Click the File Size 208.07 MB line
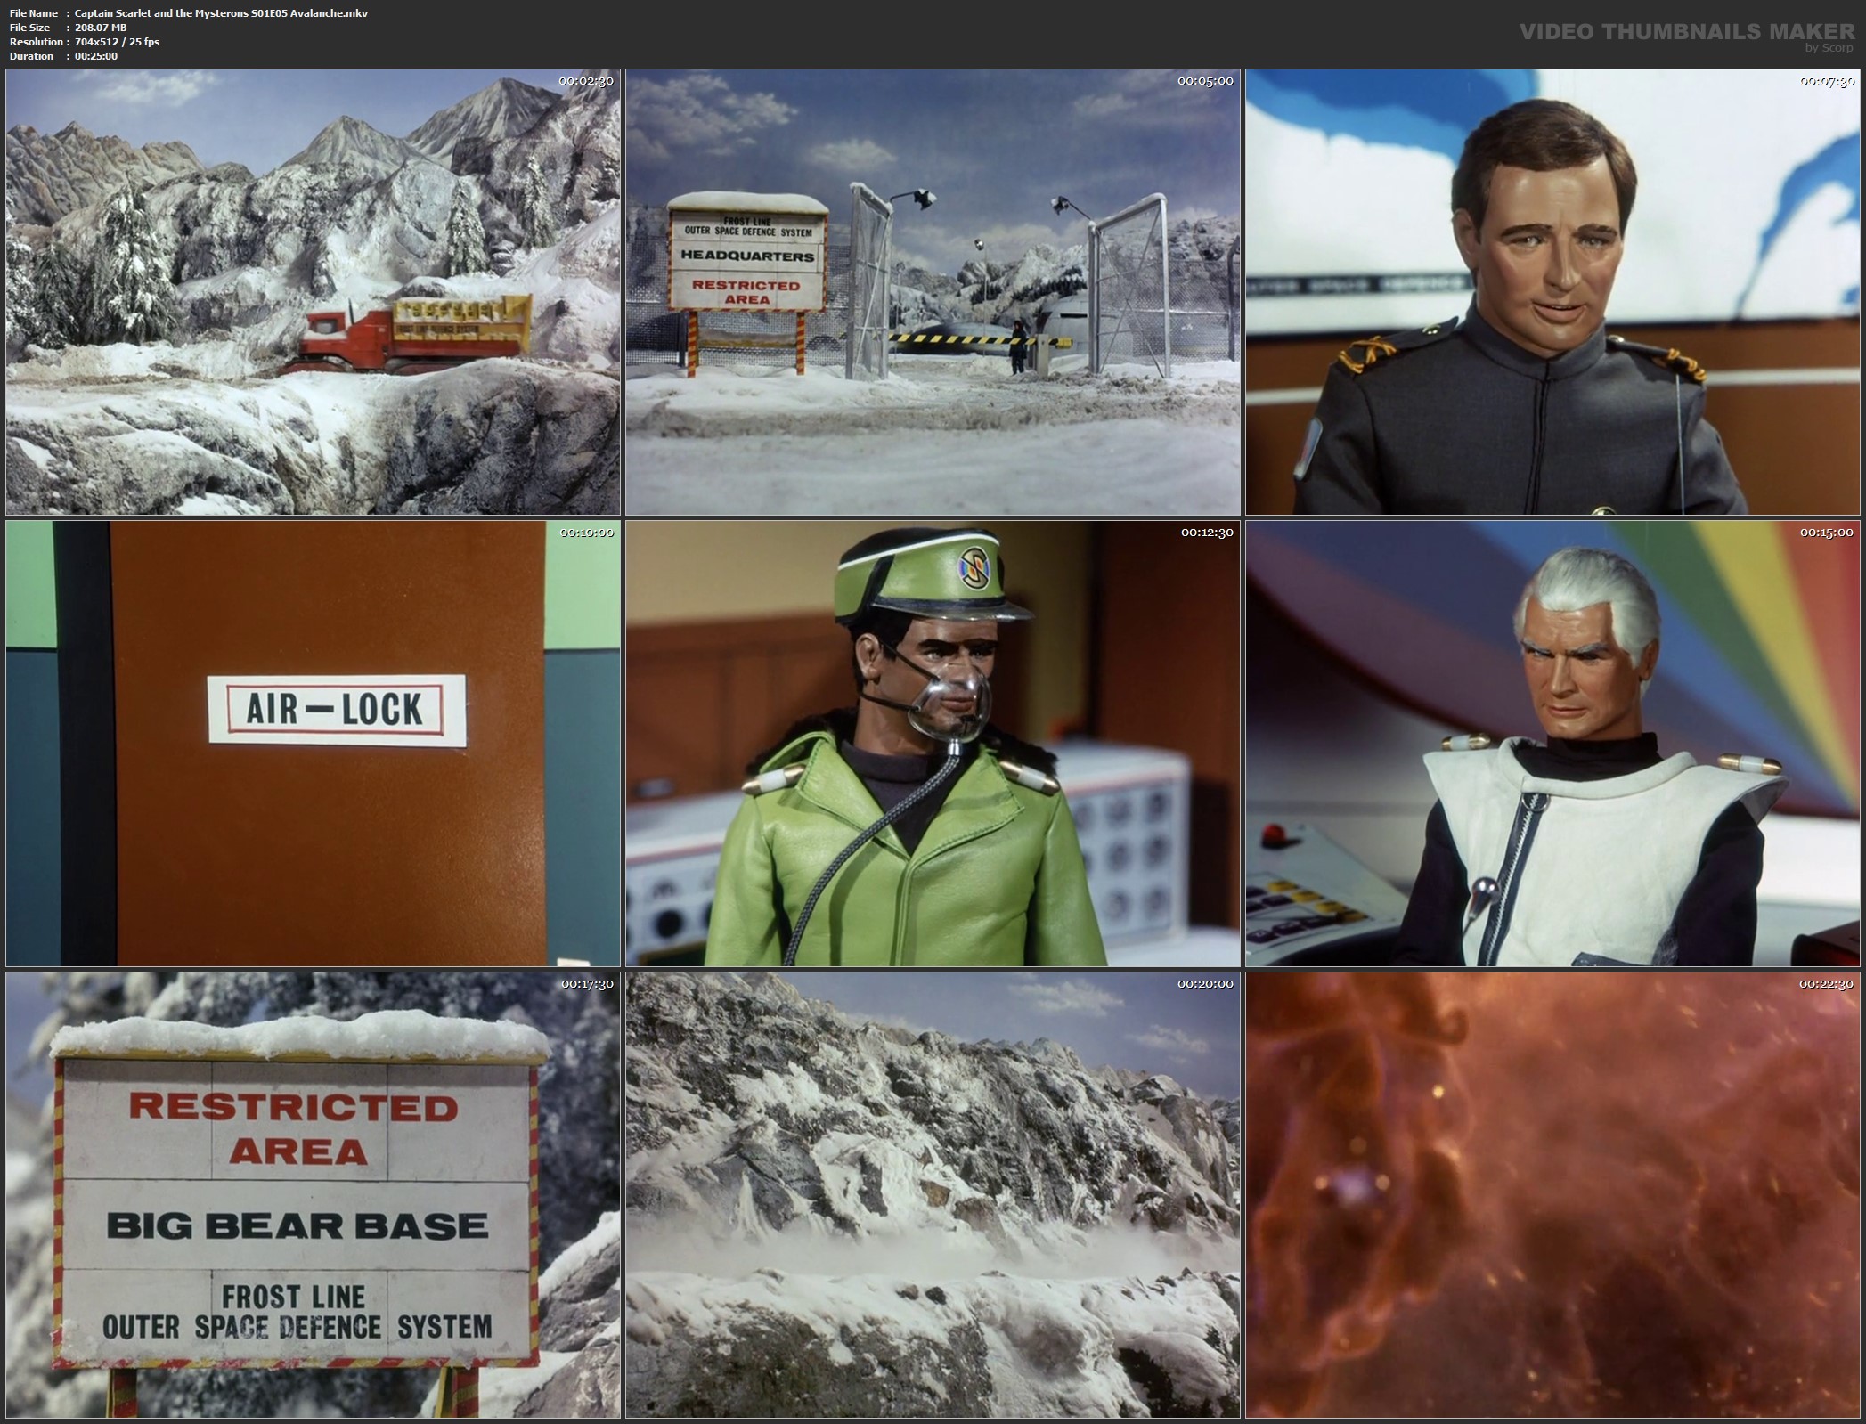 [101, 28]
